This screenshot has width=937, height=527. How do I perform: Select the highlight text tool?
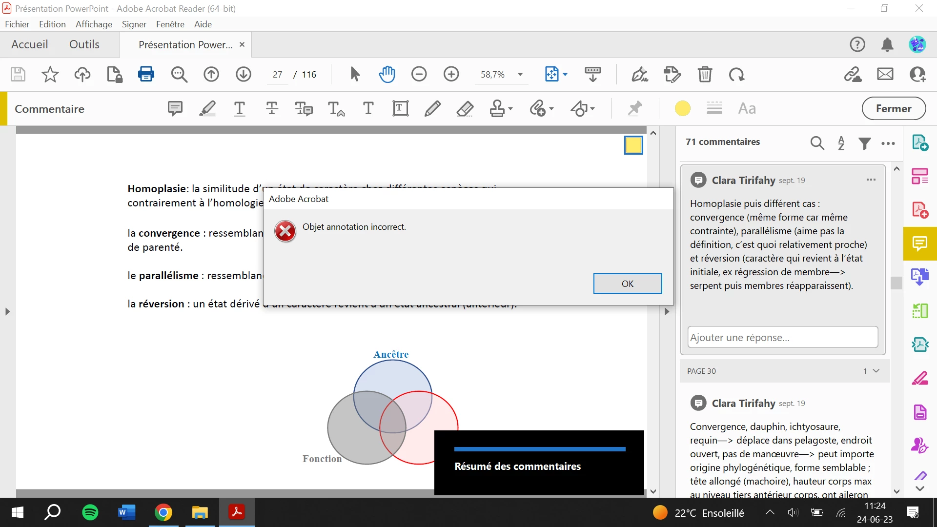click(207, 108)
